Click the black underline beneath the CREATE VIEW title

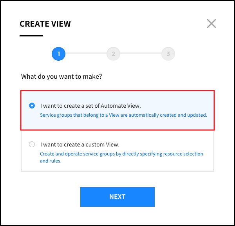[x=31, y=36]
